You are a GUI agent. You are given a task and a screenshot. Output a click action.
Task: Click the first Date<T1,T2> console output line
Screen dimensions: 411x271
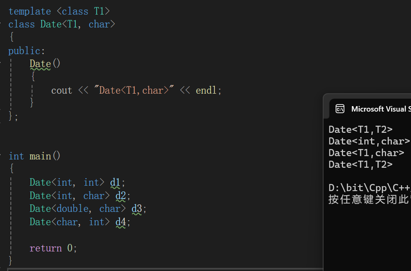point(361,129)
